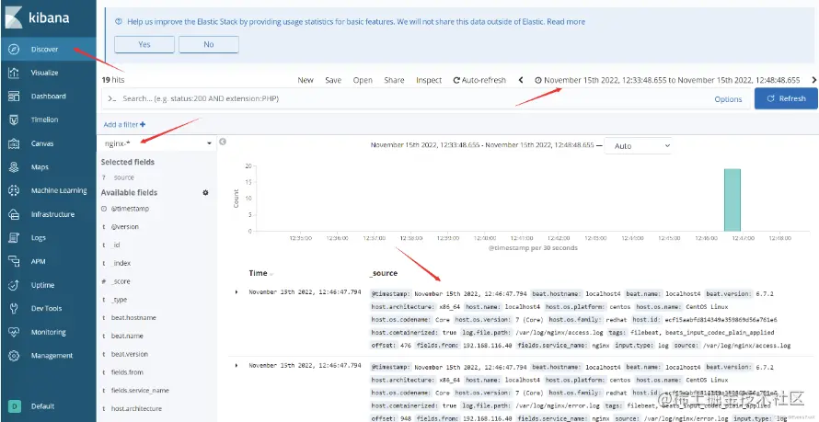Select the _index field
The width and height of the screenshot is (819, 422).
[x=121, y=264]
